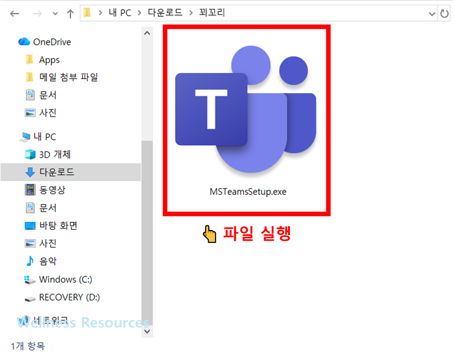Click the 1개 항목 status text

coord(28,346)
